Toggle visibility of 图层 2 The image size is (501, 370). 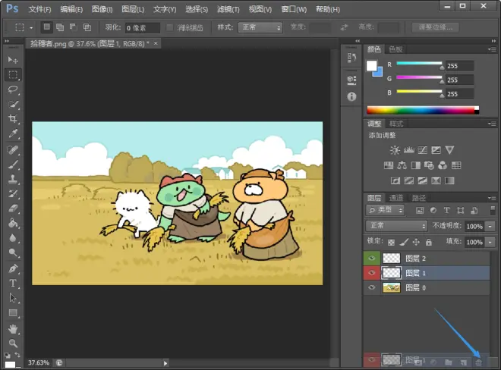(372, 259)
